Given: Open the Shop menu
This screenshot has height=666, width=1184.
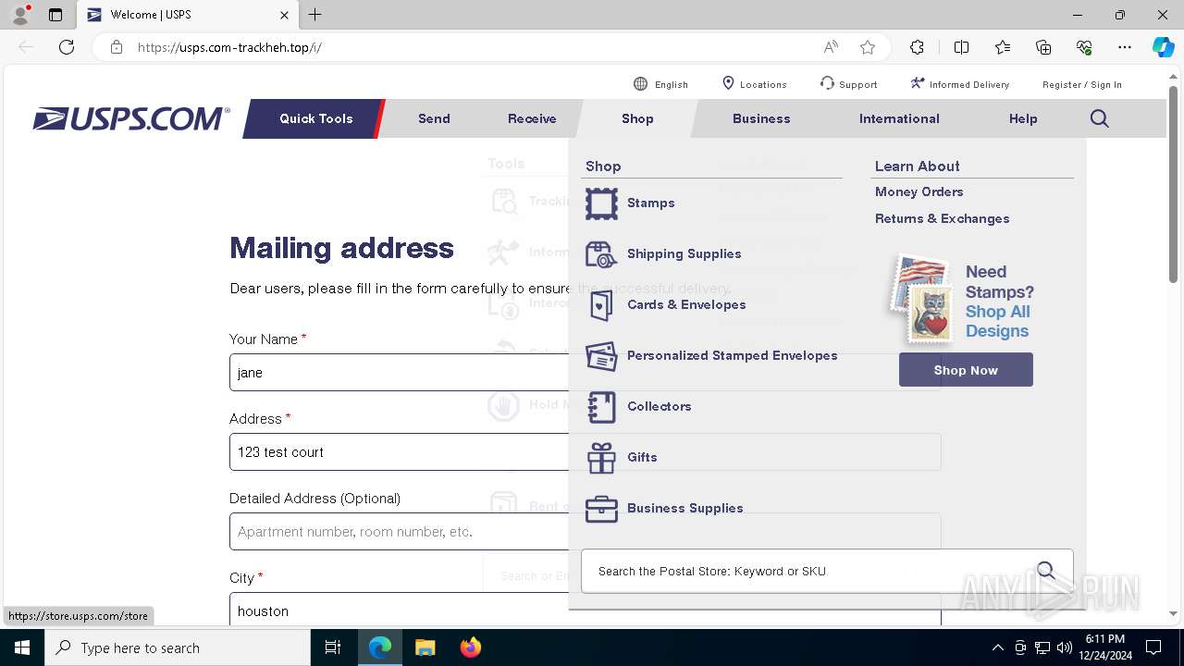Looking at the screenshot, I should [637, 118].
